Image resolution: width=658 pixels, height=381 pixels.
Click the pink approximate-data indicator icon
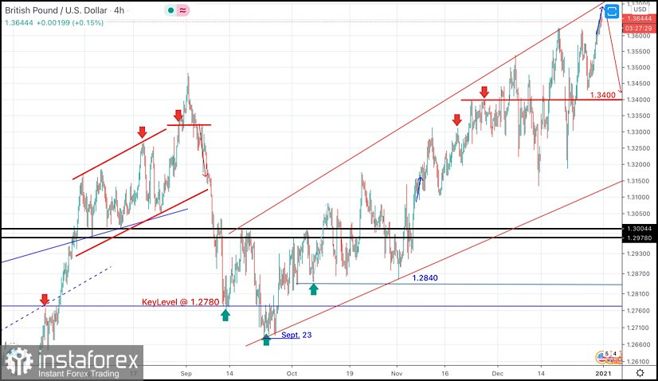click(182, 10)
